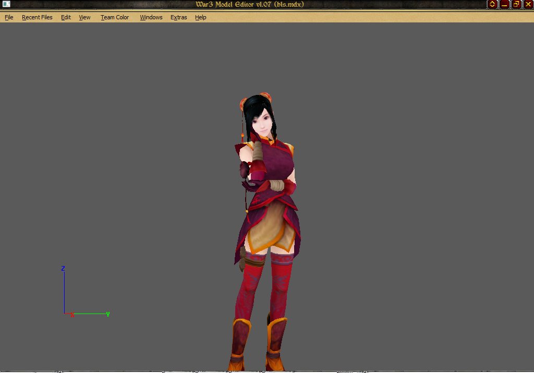Open the Extras menu
Viewport: 534px width, 373px height.
click(178, 17)
